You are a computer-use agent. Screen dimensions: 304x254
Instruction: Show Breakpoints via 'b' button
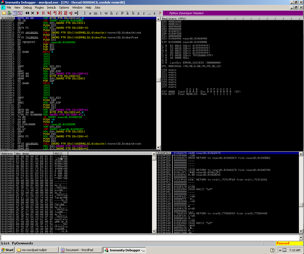coord(133,13)
